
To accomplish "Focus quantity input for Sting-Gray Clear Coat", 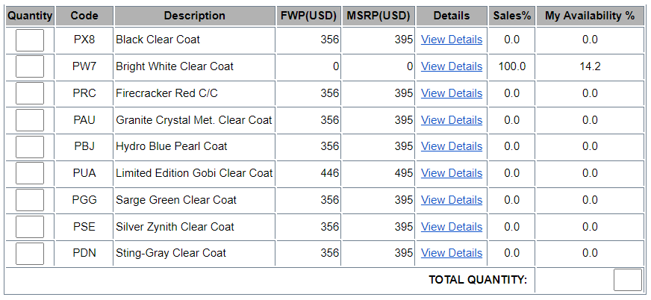I will point(30,254).
